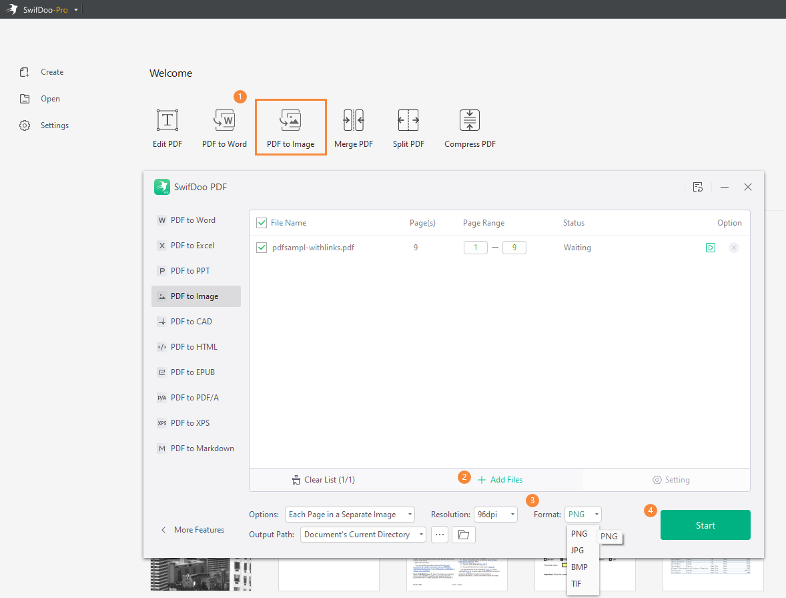
Task: Expand the SwifDoo-Pro title dropdown arrow
Action: coord(76,9)
